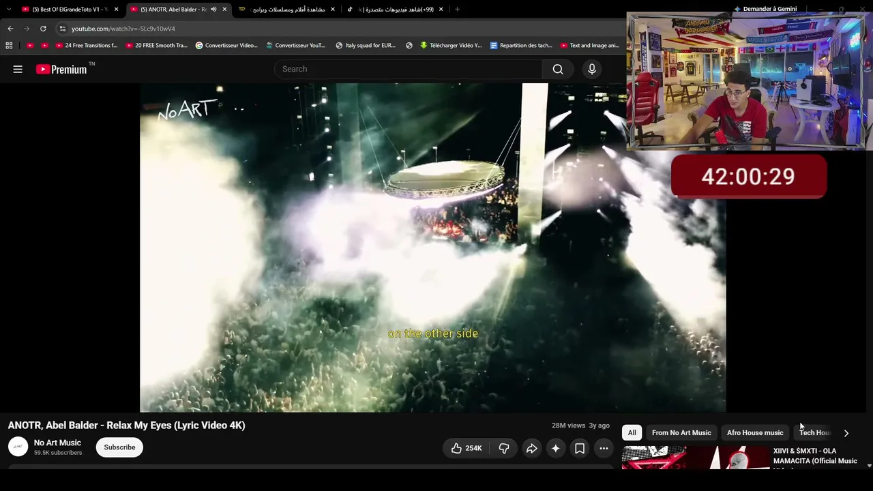This screenshot has height=491, width=873.
Task: Click into the YouTube search field
Action: point(408,69)
